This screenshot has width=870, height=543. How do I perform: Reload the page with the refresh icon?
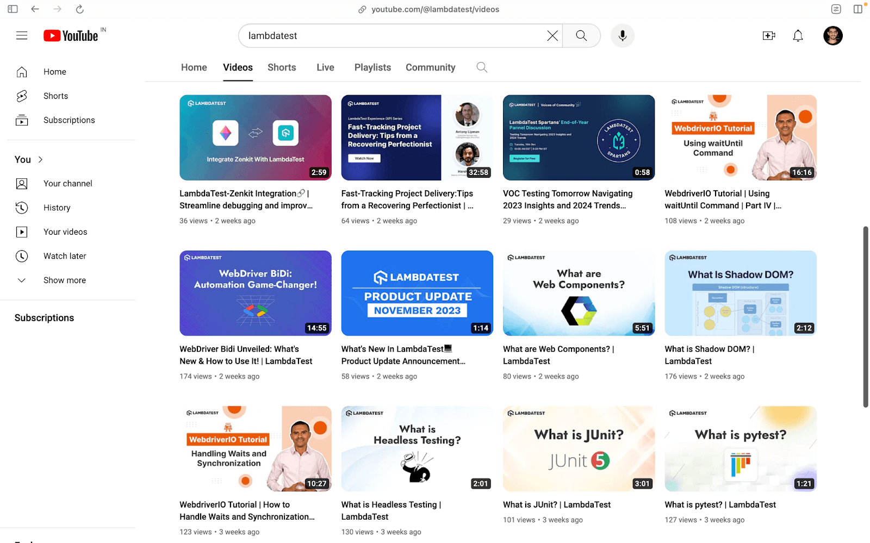click(79, 9)
